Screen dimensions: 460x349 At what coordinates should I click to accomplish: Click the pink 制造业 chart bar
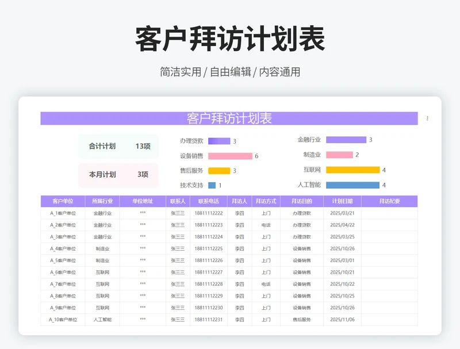point(339,155)
